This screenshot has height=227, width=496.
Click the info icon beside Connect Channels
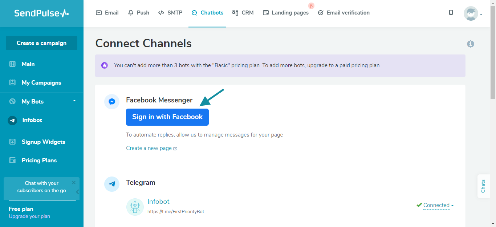[x=471, y=44]
